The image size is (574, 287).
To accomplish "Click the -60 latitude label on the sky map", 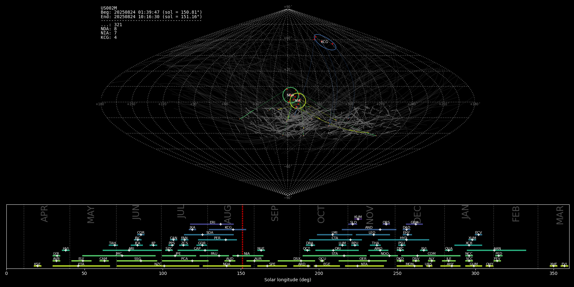I will [287, 167].
